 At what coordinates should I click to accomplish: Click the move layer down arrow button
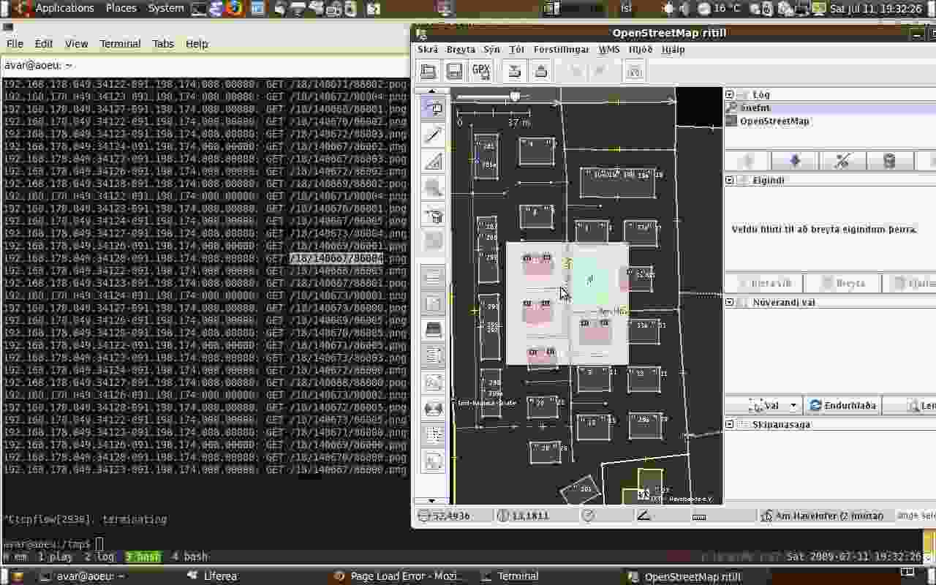pos(795,161)
